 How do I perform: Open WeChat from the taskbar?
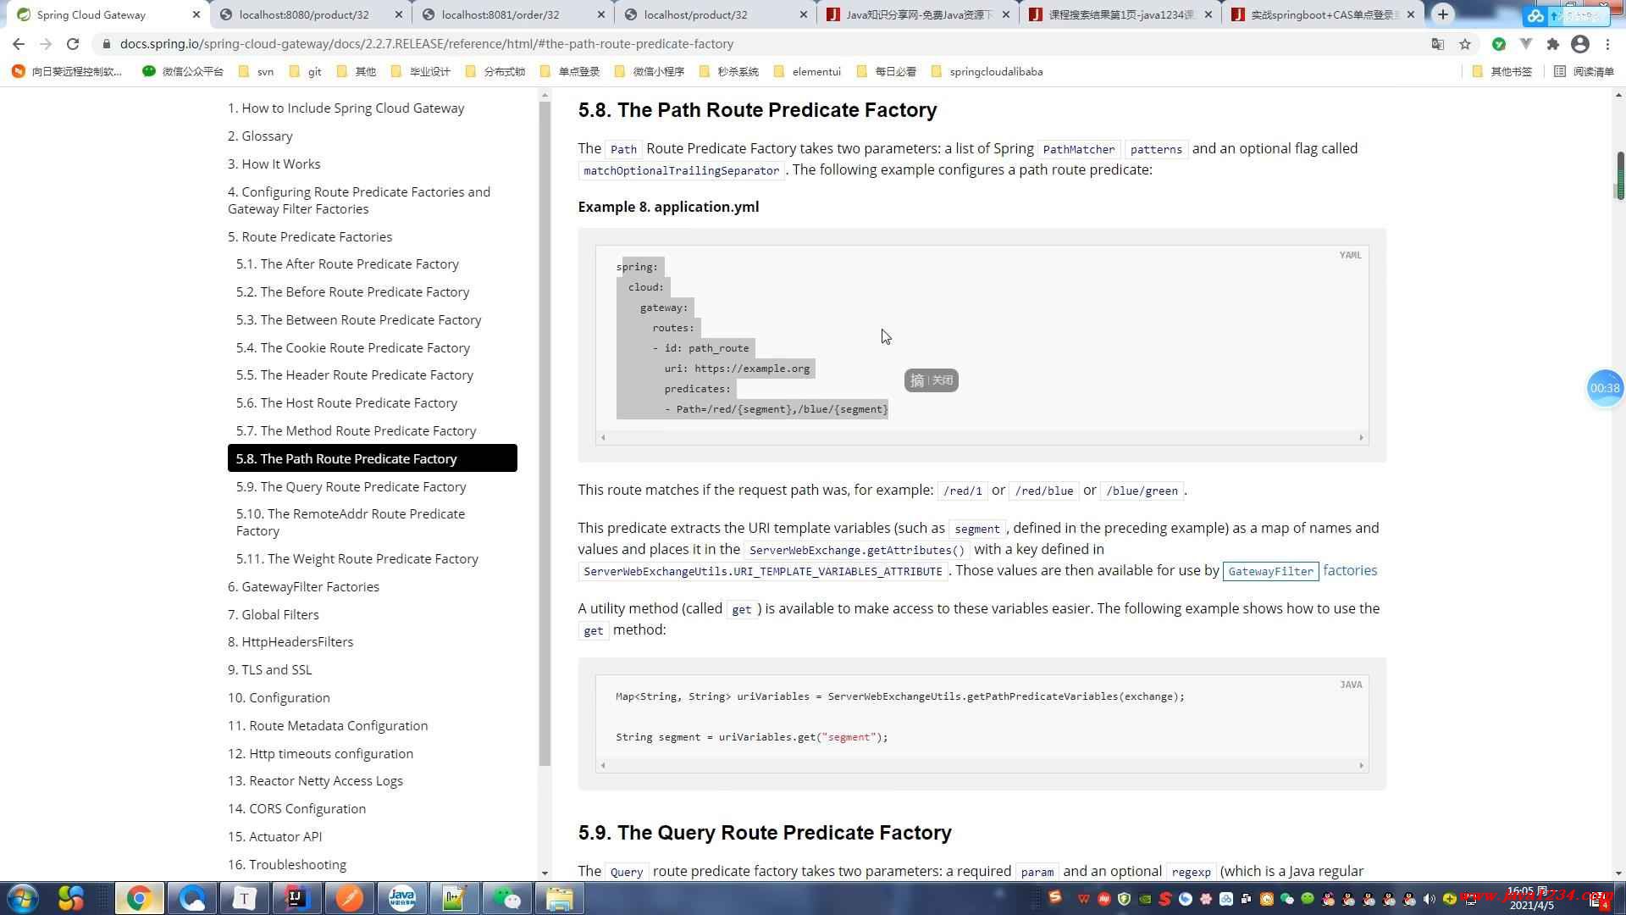pyautogui.click(x=506, y=898)
